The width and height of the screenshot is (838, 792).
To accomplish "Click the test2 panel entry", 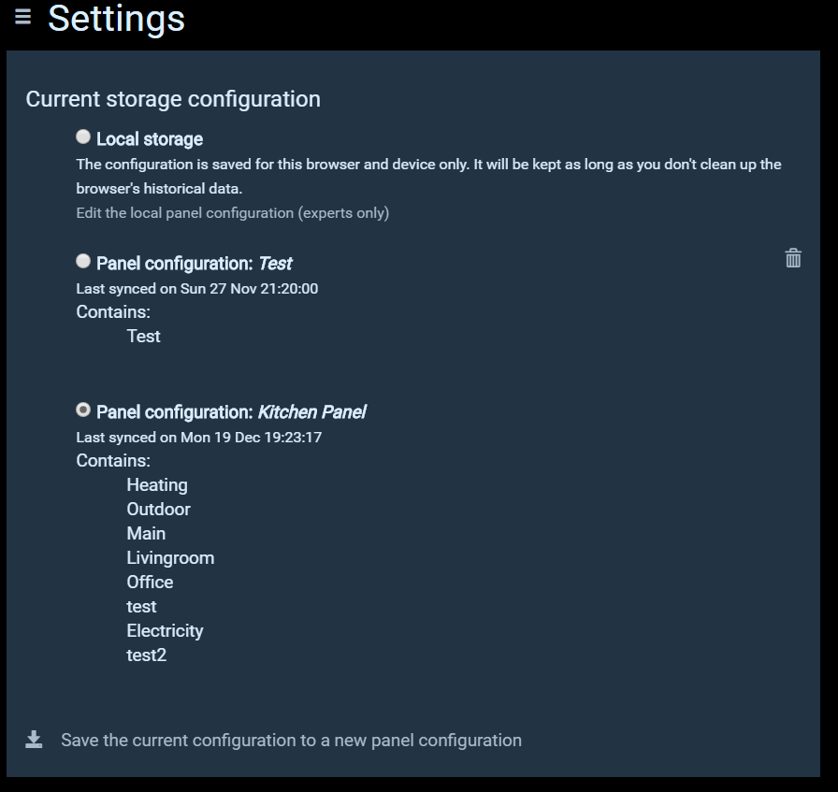I will [x=146, y=655].
